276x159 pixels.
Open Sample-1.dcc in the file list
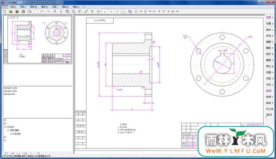11,88
